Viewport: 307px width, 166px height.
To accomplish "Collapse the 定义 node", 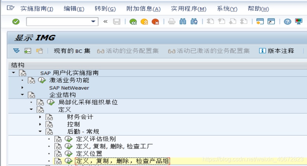I will [31, 109].
